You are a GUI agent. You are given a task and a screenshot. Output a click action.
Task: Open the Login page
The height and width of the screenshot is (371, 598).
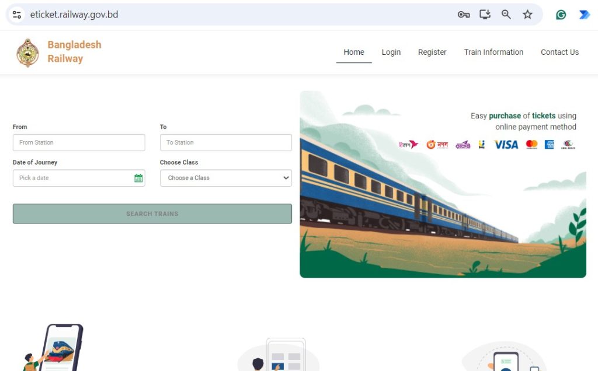click(391, 52)
